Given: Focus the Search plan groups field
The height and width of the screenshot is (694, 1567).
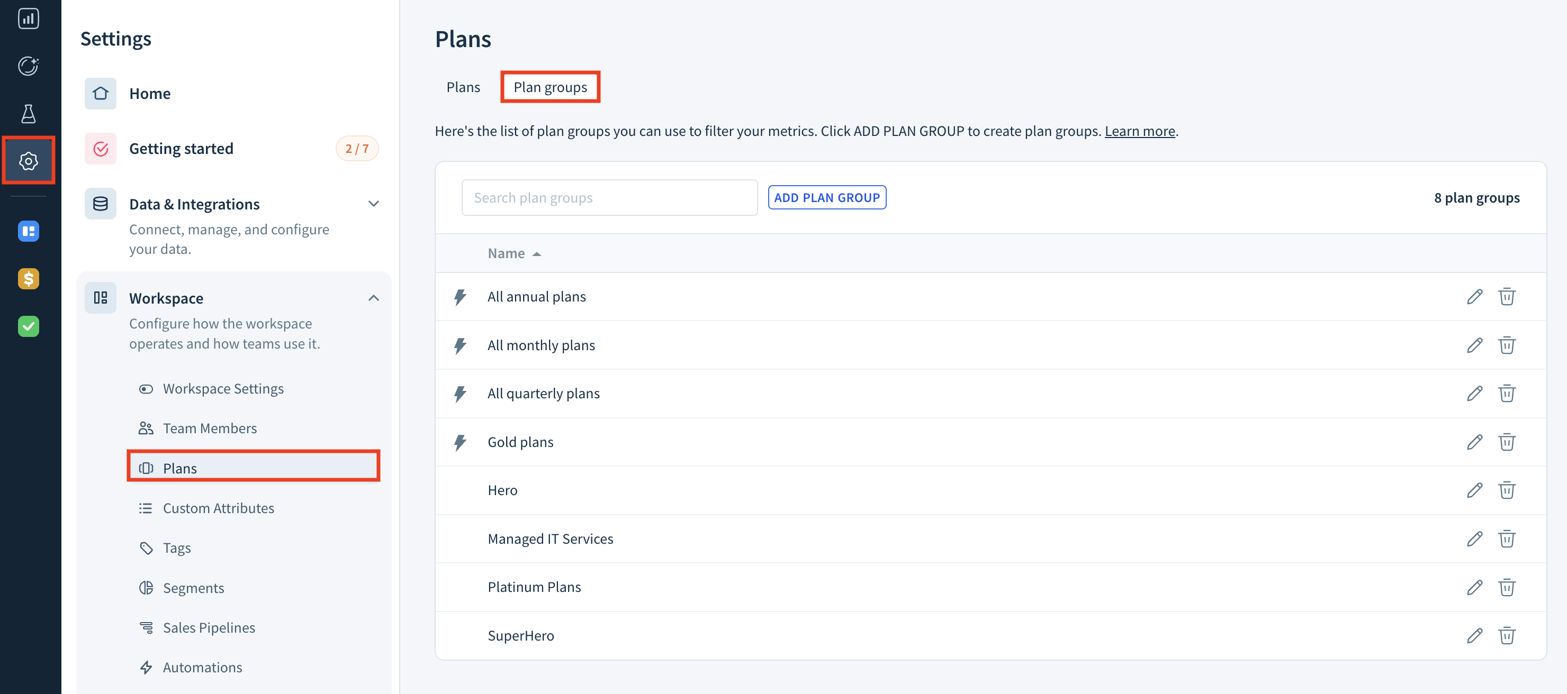Looking at the screenshot, I should (609, 197).
